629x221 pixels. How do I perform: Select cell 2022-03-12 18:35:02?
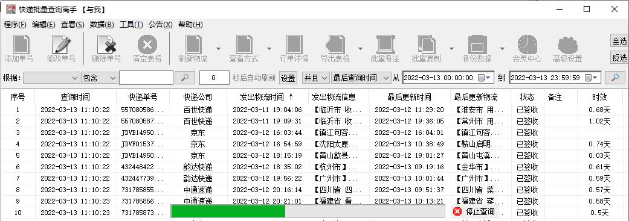pyautogui.click(x=267, y=167)
